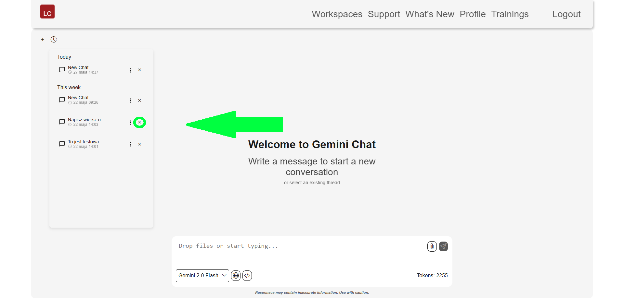Toggle chat history clock icon
Screen dimensions: 624x298
coord(54,40)
